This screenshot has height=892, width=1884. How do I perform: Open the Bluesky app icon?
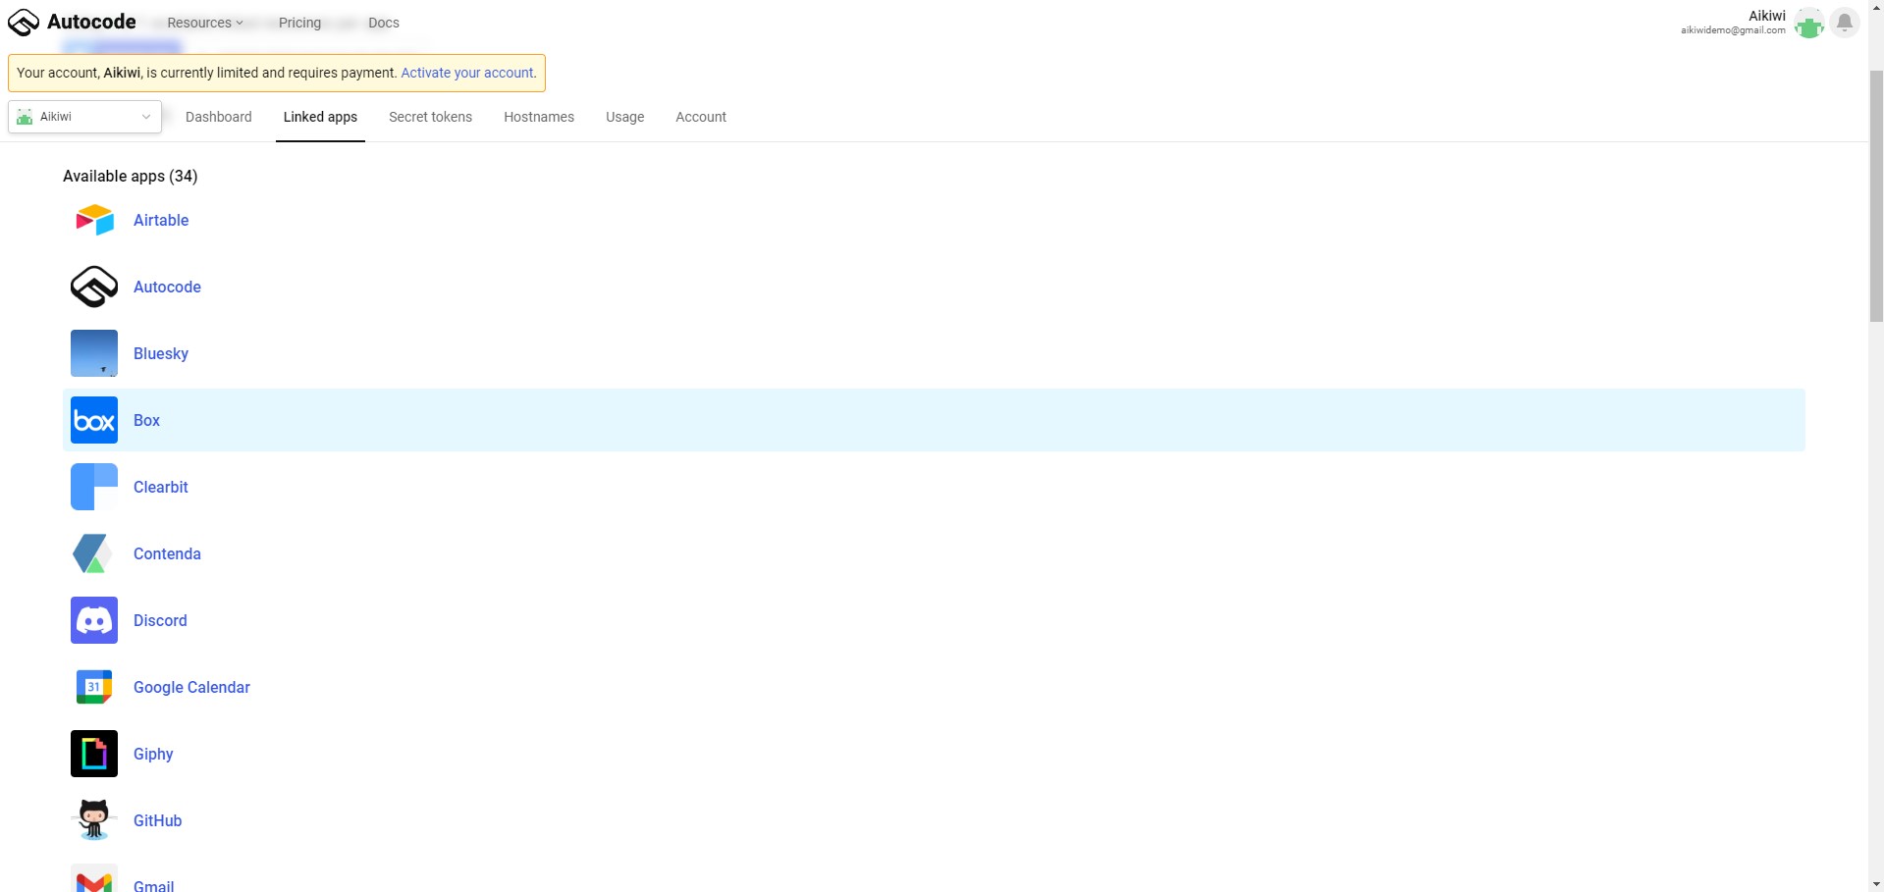point(94,353)
